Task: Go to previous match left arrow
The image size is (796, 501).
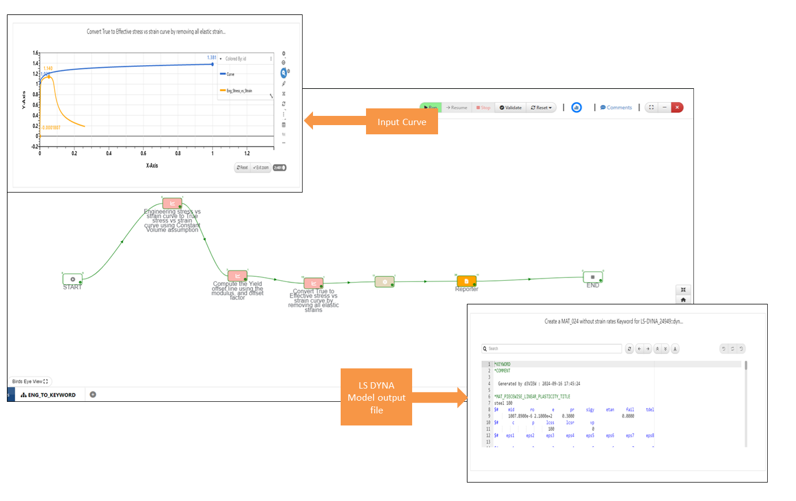Action: (639, 349)
